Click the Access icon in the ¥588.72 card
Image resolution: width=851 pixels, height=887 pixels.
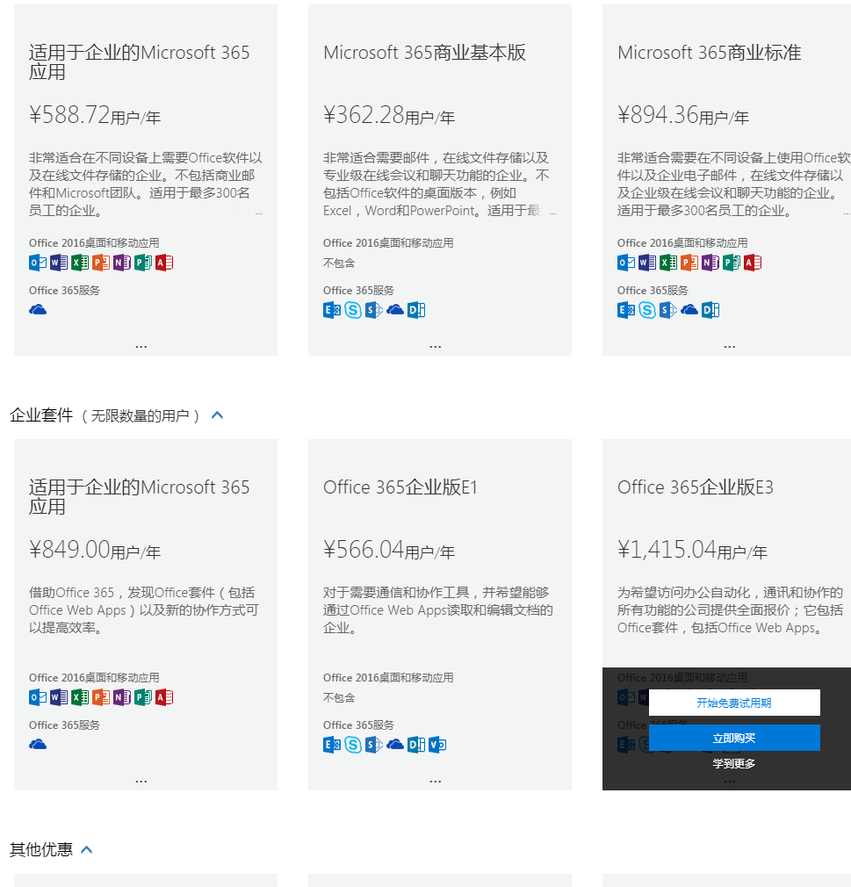coord(164,263)
